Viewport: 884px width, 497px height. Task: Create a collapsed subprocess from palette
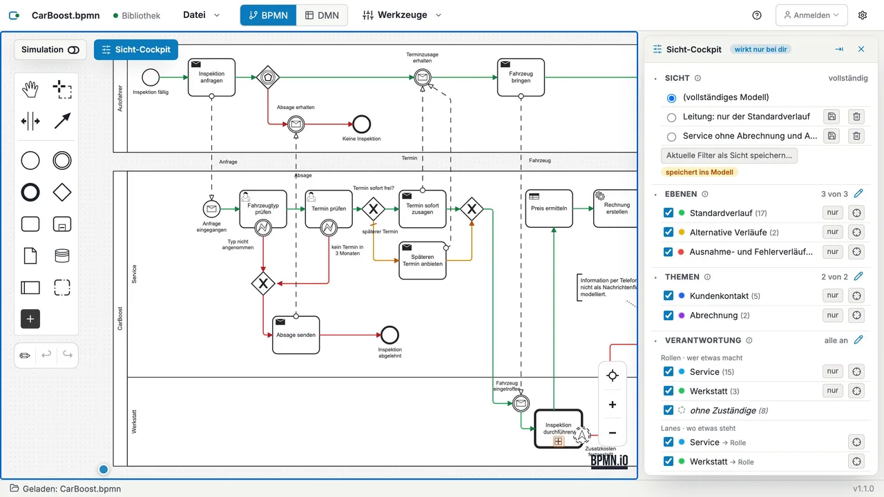(x=62, y=224)
